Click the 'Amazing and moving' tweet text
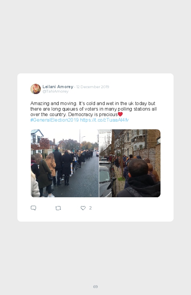 (x=94, y=109)
